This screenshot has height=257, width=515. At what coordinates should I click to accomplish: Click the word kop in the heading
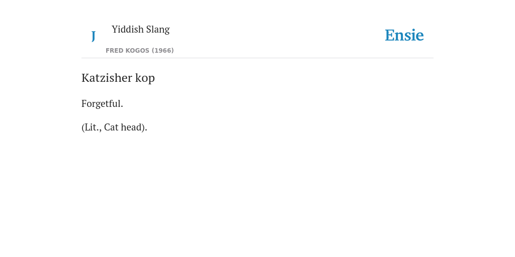point(145,79)
